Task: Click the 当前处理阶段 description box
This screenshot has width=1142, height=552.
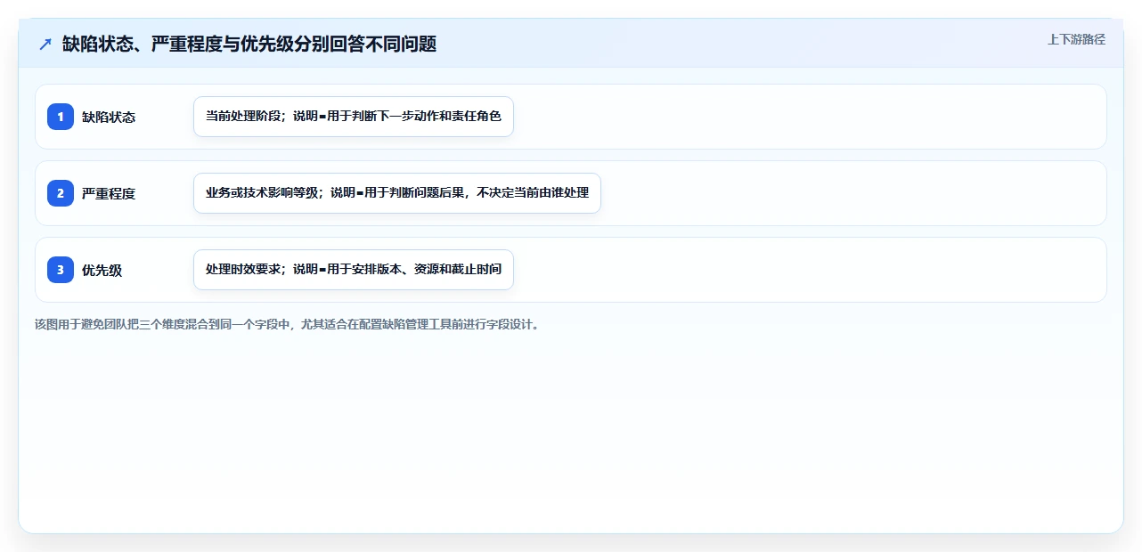Action: pos(354,117)
